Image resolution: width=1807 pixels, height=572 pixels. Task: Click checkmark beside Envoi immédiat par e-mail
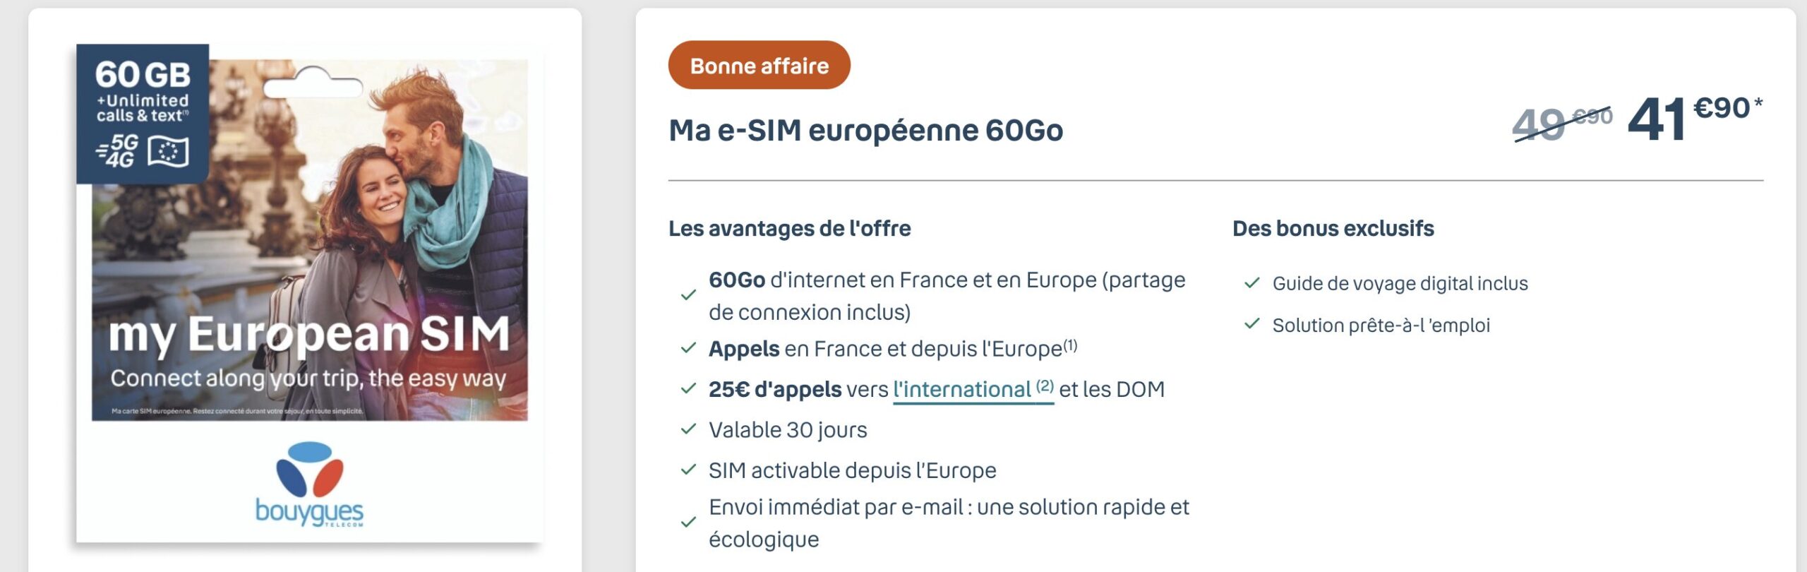[688, 523]
